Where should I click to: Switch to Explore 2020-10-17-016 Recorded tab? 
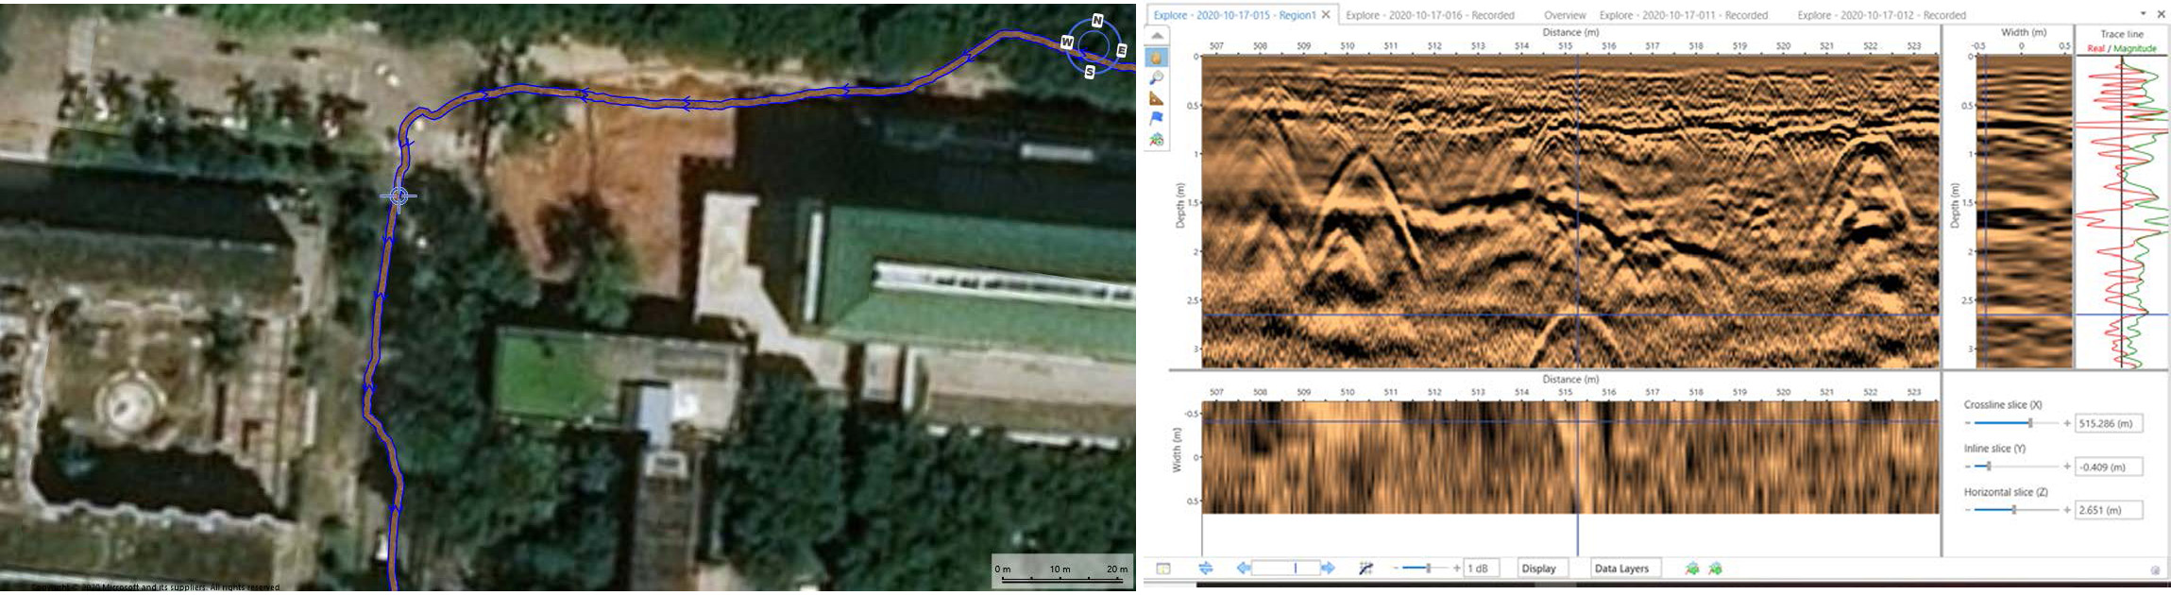[1430, 15]
